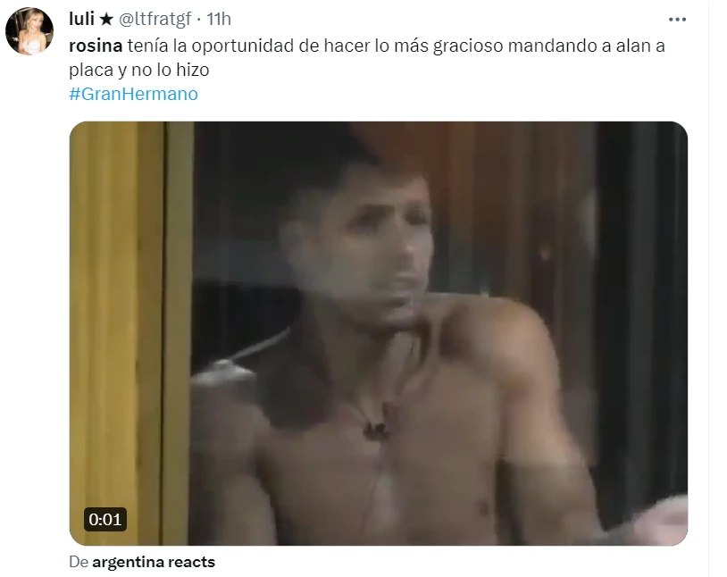This screenshot has height=577, width=727.
Task: Click the 'De' label below the video
Action: (79, 562)
